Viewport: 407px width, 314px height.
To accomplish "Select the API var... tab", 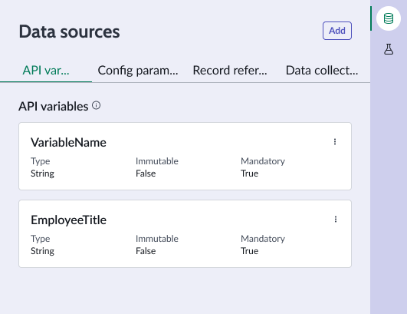I will pyautogui.click(x=46, y=71).
